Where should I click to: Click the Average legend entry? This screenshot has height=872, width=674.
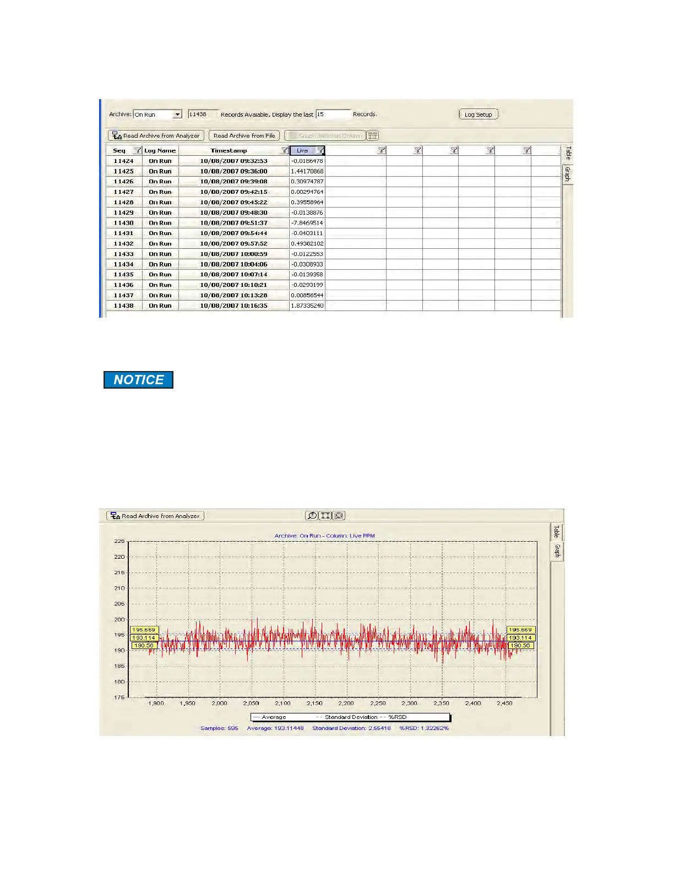pyautogui.click(x=270, y=717)
